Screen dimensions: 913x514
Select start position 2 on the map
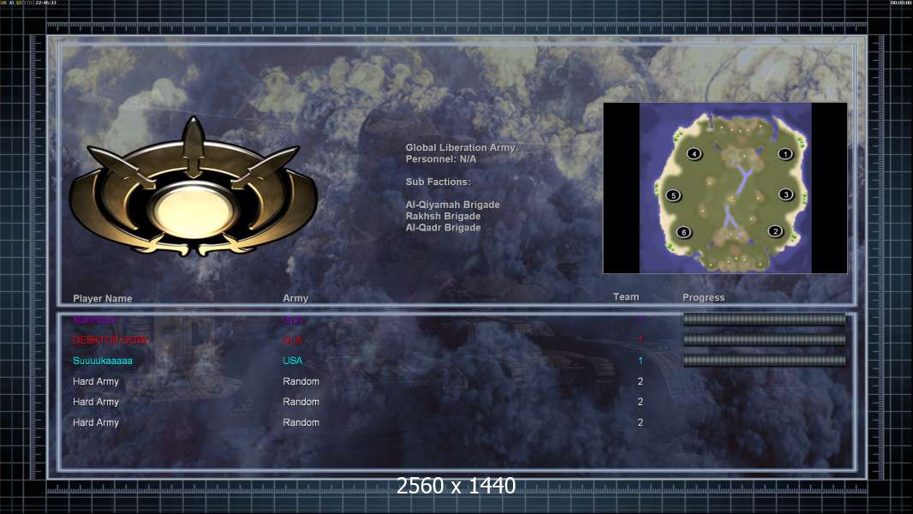pyautogui.click(x=775, y=231)
